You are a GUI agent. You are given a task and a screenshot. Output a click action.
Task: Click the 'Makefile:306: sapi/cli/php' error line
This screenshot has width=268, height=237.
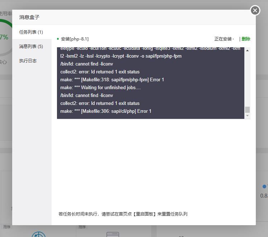[x=106, y=111]
